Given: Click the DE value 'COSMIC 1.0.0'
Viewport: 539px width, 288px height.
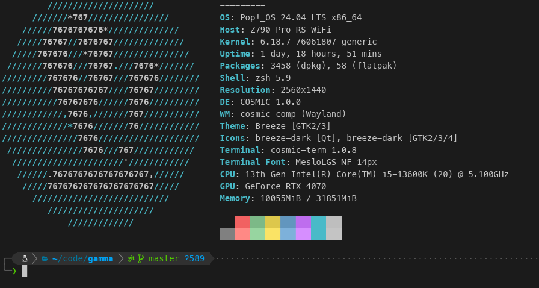Looking at the screenshot, I should coord(270,102).
